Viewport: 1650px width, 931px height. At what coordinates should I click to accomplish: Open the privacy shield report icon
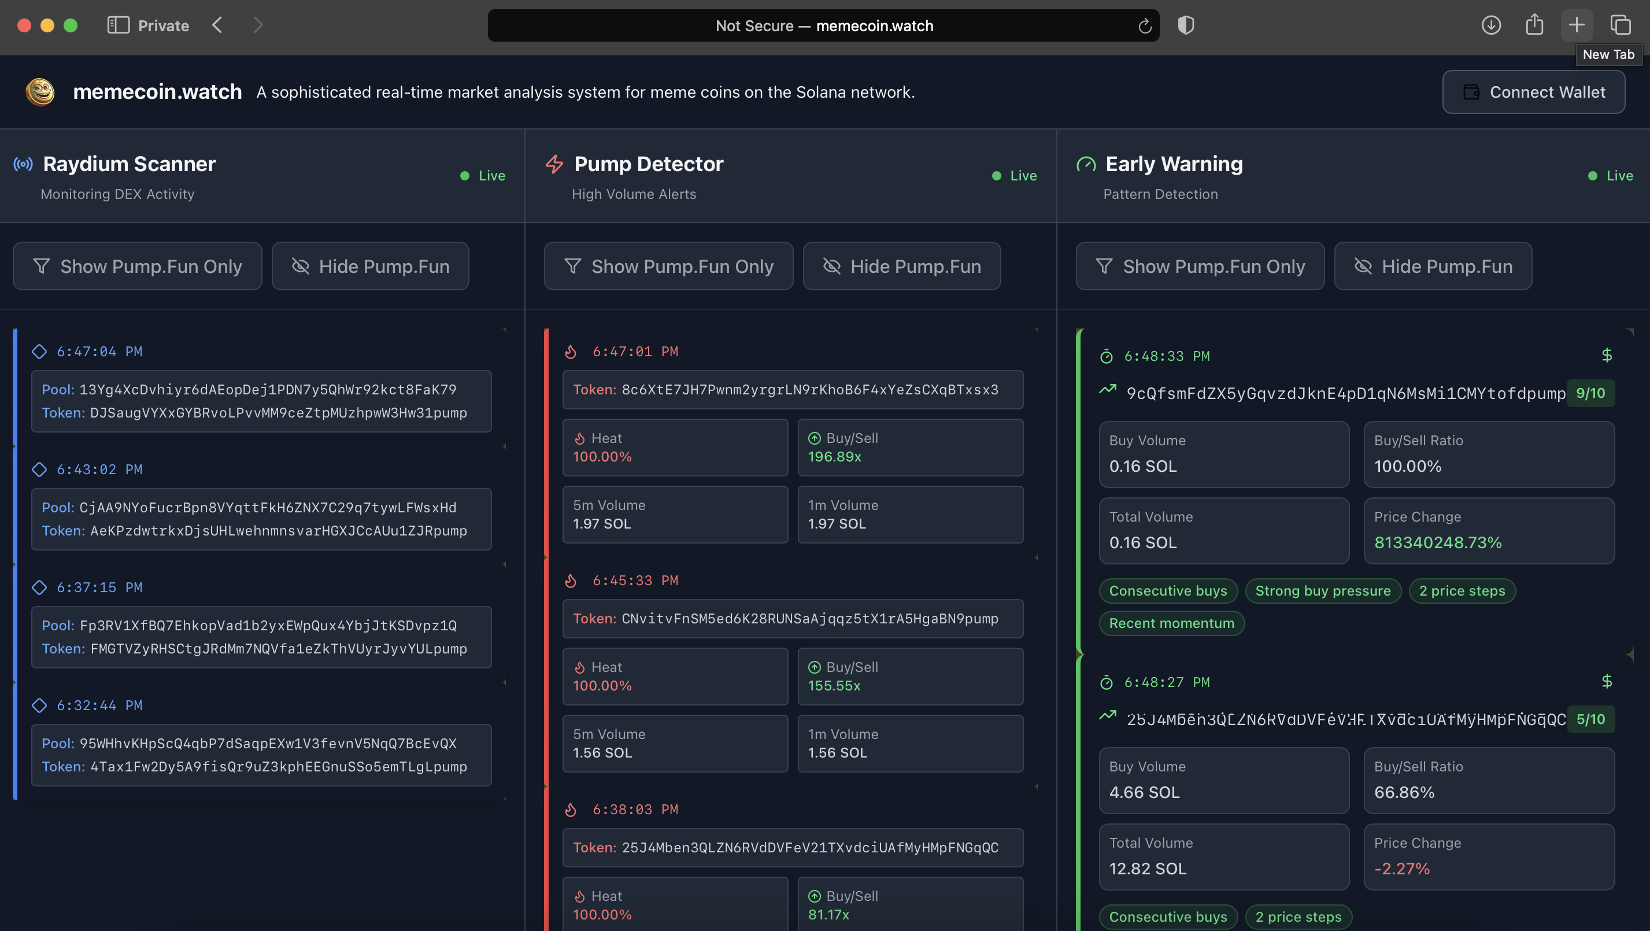1186,25
